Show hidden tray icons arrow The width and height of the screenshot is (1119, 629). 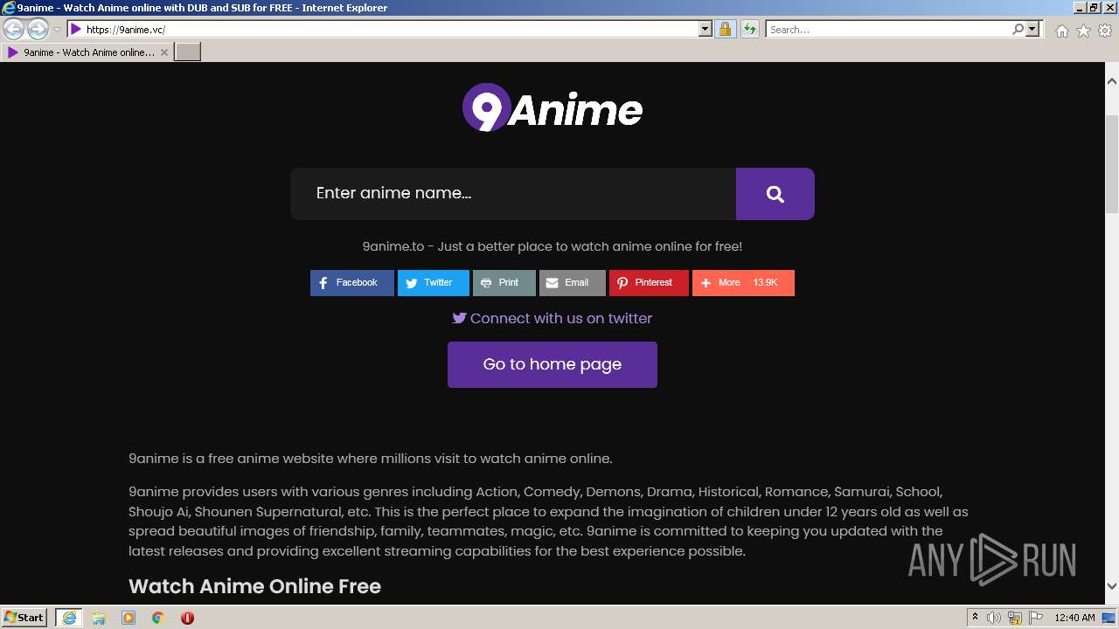click(975, 617)
